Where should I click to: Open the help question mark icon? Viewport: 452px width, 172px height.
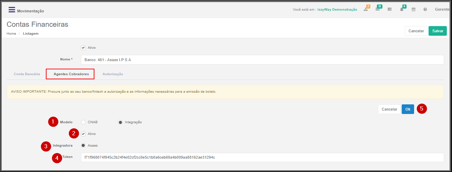coord(425,10)
